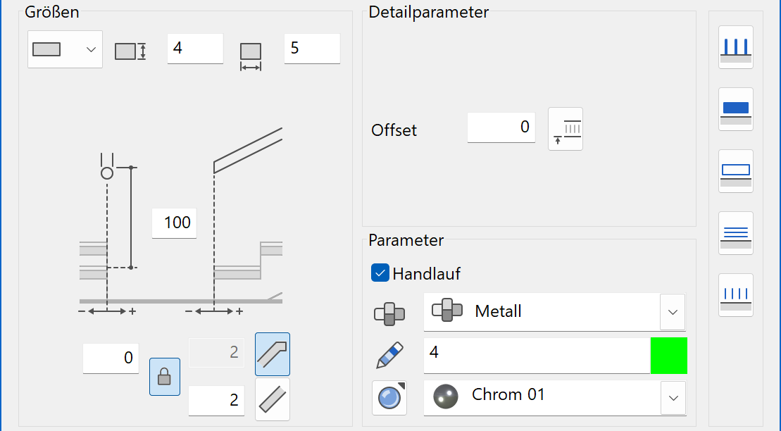Expand the Chrom 01 surface dropdown
The height and width of the screenshot is (431, 781).
(673, 398)
